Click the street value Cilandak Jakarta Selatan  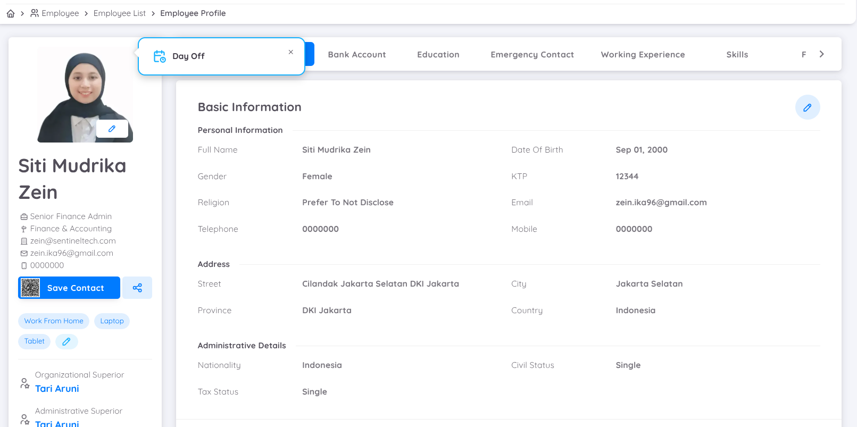click(380, 284)
